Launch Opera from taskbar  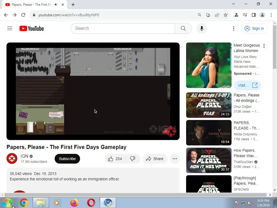(91, 203)
